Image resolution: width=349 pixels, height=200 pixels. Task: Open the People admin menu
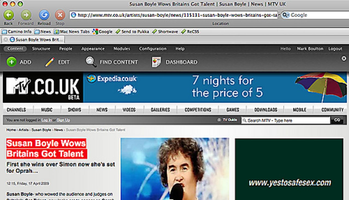66,49
